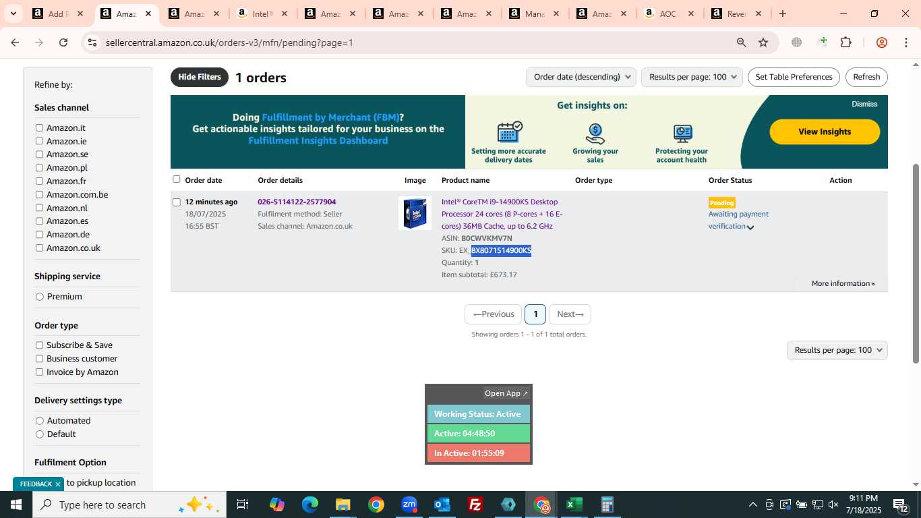Tick the Amazon.se checkbox
This screenshot has height=518, width=921.
point(39,154)
